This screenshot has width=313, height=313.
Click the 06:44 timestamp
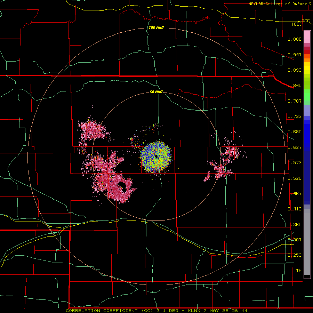coord(239,311)
